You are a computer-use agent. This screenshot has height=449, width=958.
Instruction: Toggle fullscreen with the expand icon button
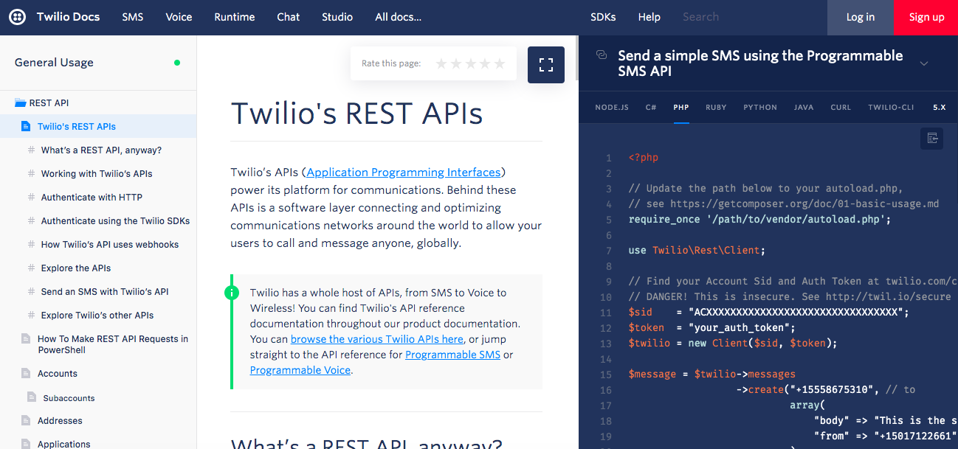546,65
